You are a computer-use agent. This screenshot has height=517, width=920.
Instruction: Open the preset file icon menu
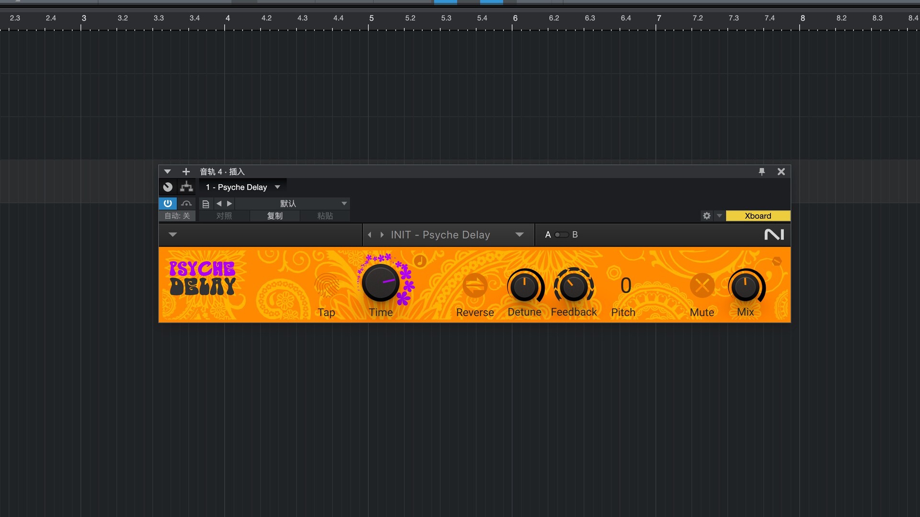[206, 204]
